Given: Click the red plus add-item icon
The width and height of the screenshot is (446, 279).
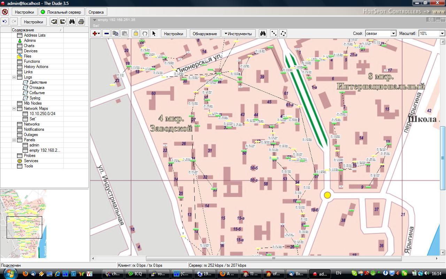Looking at the screenshot, I should click(94, 33).
